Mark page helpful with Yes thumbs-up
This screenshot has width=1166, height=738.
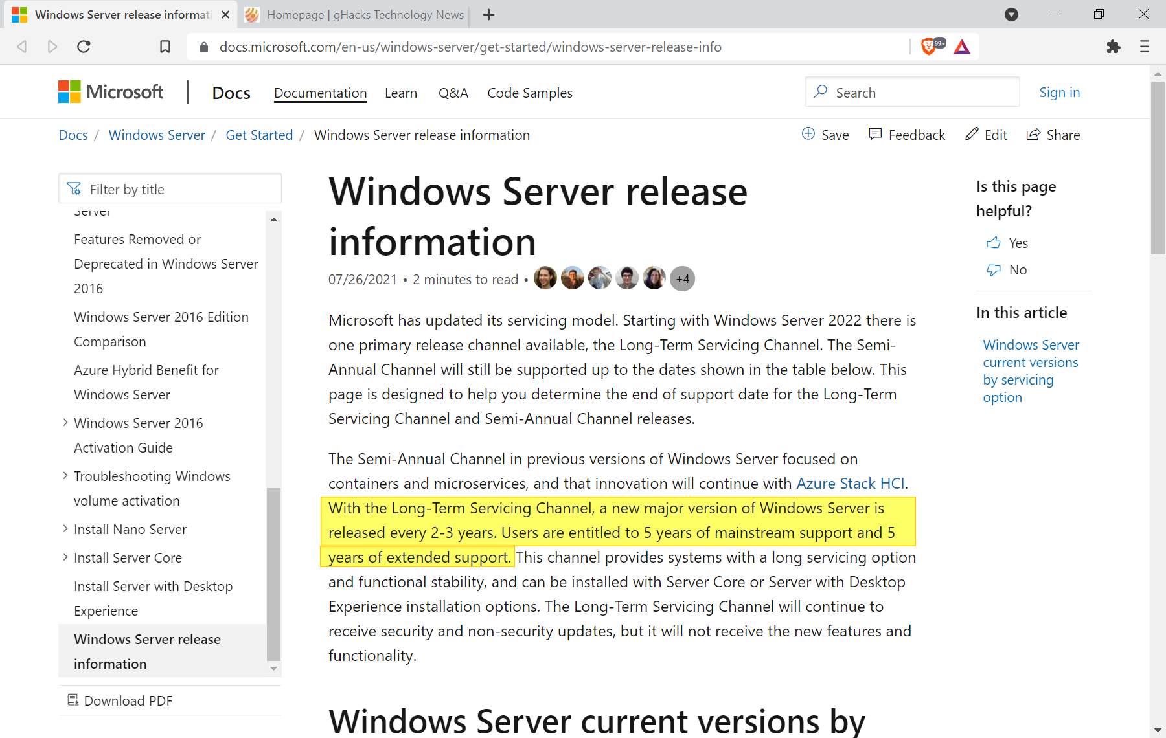[1007, 243]
